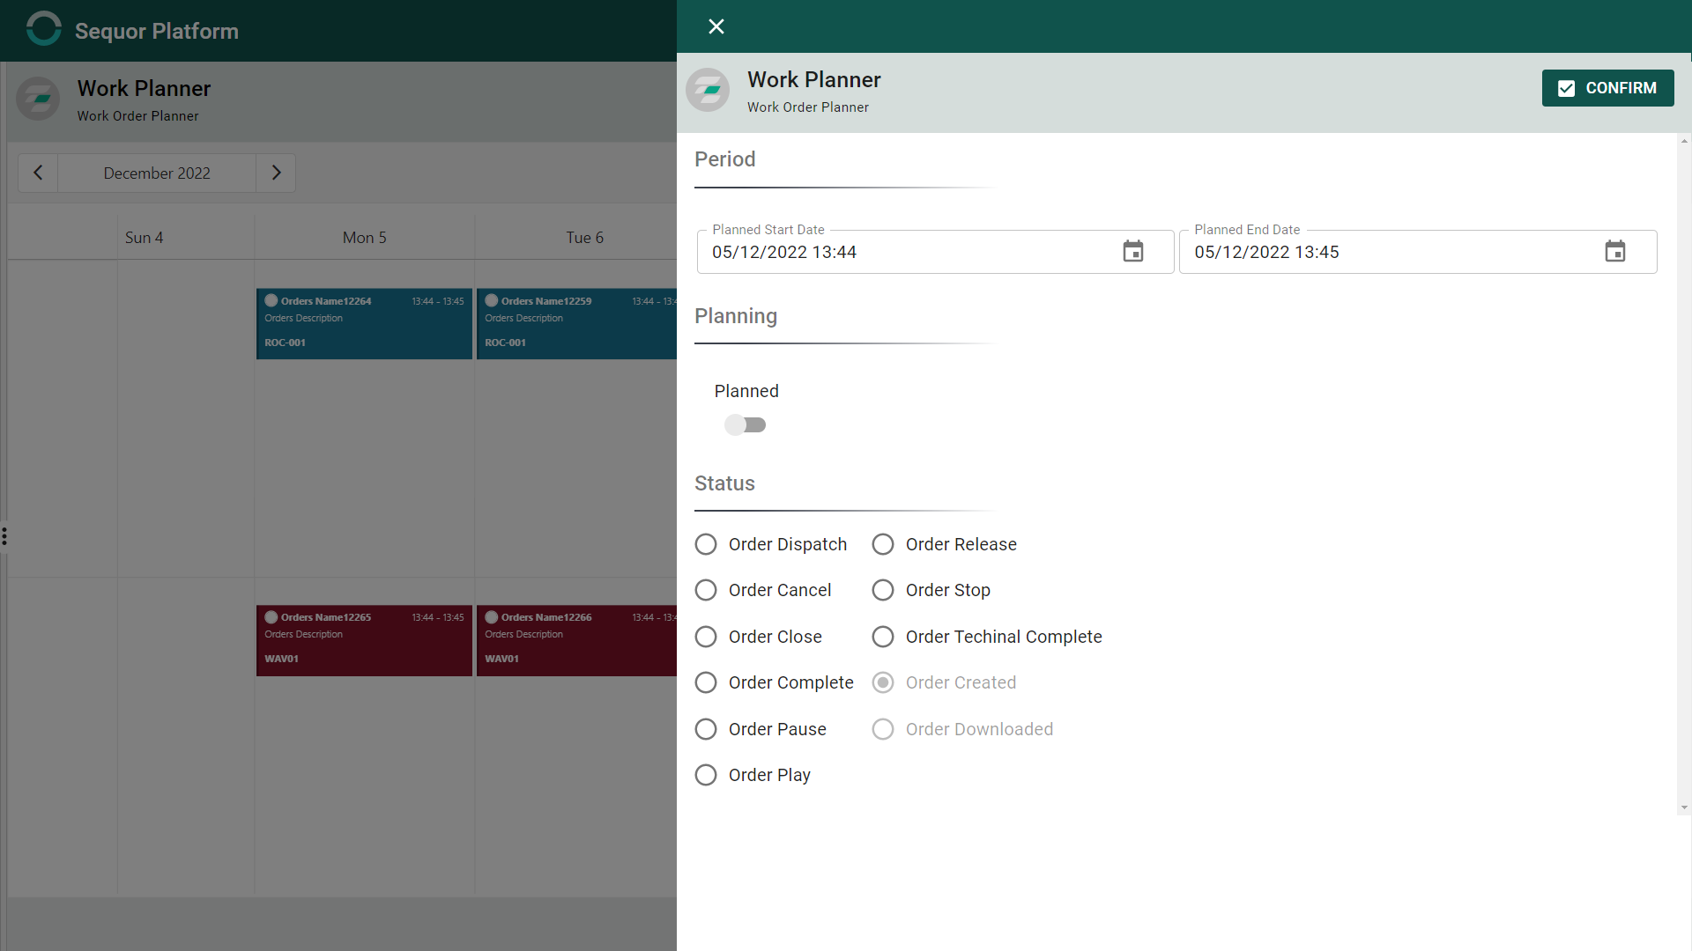Open calendar picker for Planned End Date
1692x951 pixels.
click(1615, 252)
